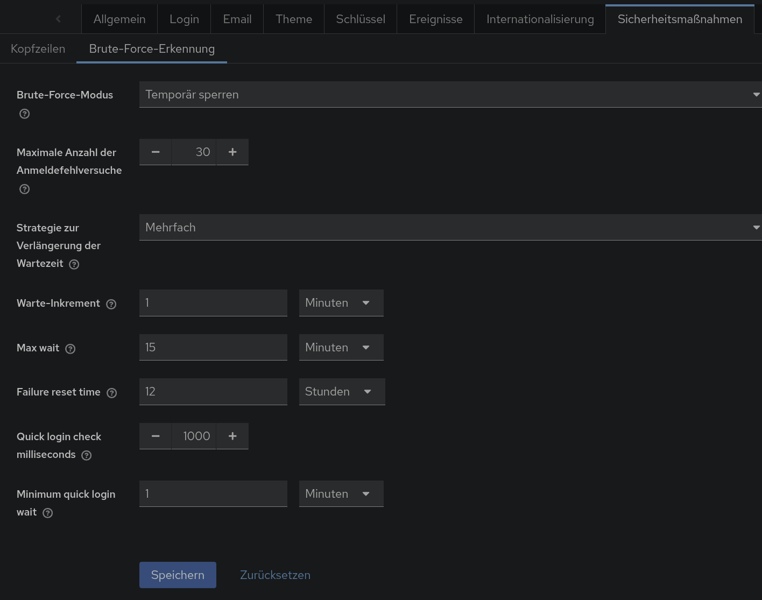The height and width of the screenshot is (600, 762).
Task: Open the Kopfzeilen sub-tab
Action: 38,49
